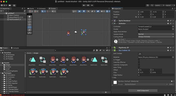The height and width of the screenshot is (96, 176).
Task: Toggle scene lighting bulb icon
Action: coord(84,11)
